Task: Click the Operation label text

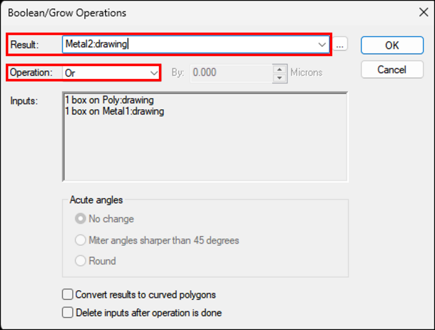Action: pos(31,73)
